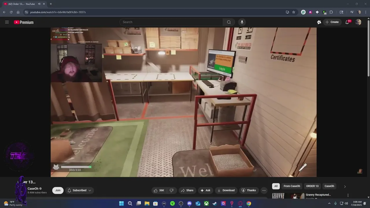The image size is (370, 208).
Task: Install app icon in address bar
Action: pyautogui.click(x=287, y=12)
